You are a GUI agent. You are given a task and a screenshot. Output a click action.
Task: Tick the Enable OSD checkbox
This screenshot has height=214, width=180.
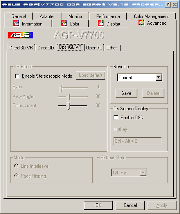[x=116, y=117]
